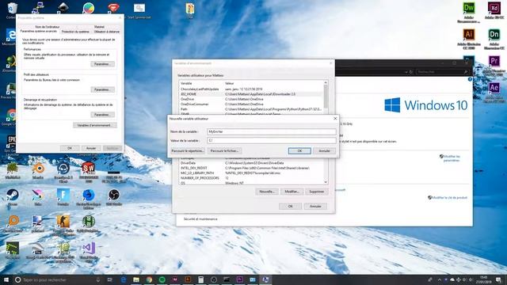Open the Performances Paramètres button
This screenshot has width=507, height=285.
point(102,64)
